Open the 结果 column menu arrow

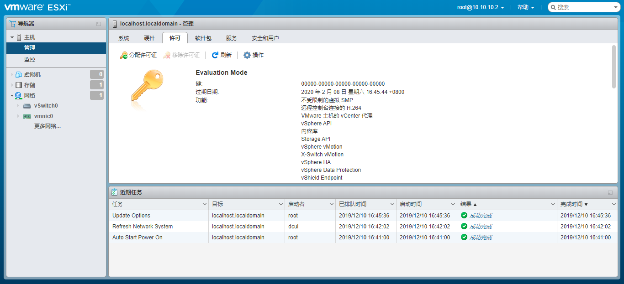[x=553, y=204]
